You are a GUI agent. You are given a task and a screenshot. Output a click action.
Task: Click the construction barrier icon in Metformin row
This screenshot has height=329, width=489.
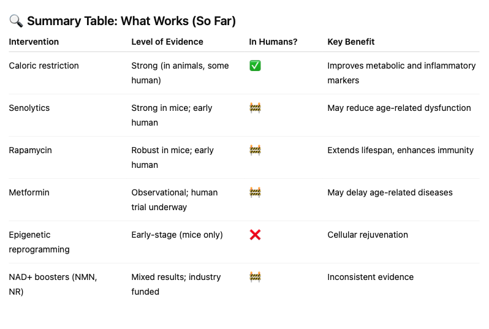(x=255, y=192)
